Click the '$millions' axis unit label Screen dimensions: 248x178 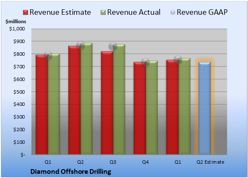(x=16, y=22)
